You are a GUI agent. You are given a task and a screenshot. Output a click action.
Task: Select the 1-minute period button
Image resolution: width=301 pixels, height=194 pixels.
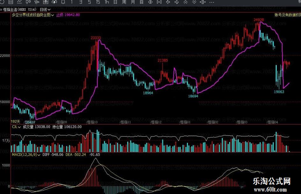click(72, 2)
